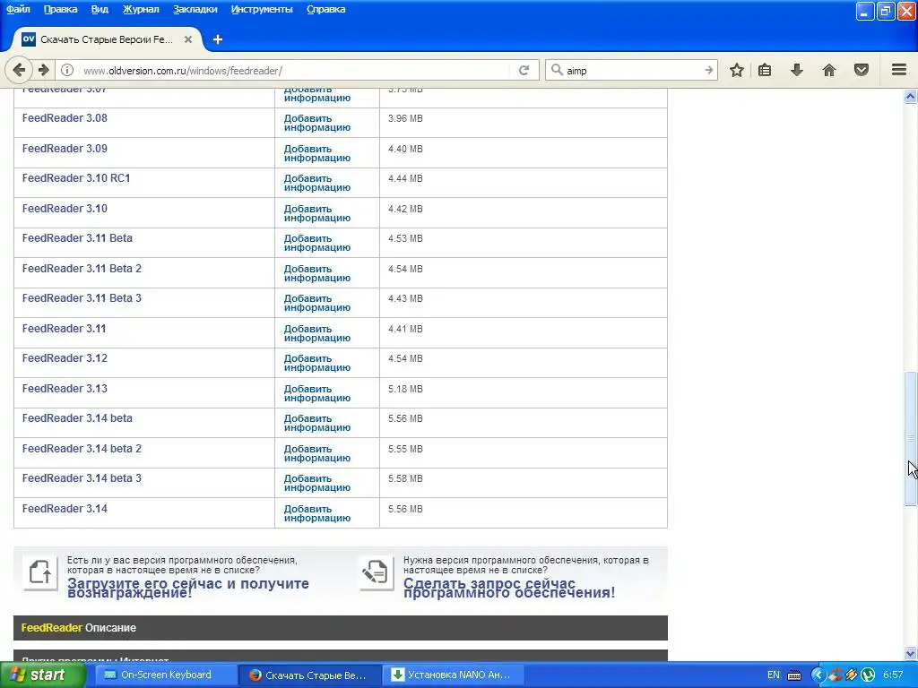Go to the home page icon
Image resolution: width=918 pixels, height=688 pixels.
click(829, 70)
